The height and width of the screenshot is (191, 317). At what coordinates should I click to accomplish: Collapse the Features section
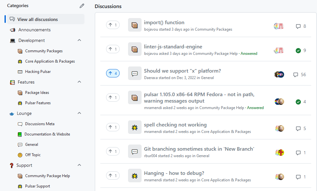coord(79,82)
